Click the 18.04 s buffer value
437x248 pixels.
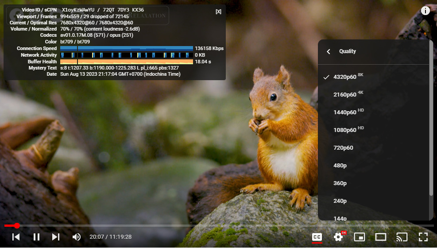pos(203,62)
